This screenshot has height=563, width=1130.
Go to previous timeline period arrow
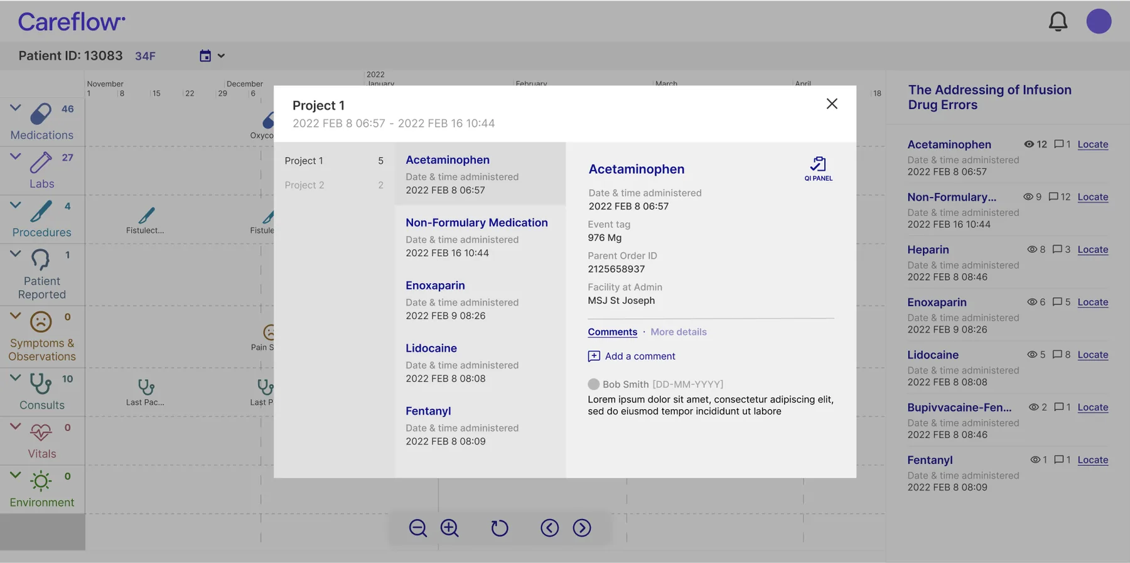coord(549,528)
